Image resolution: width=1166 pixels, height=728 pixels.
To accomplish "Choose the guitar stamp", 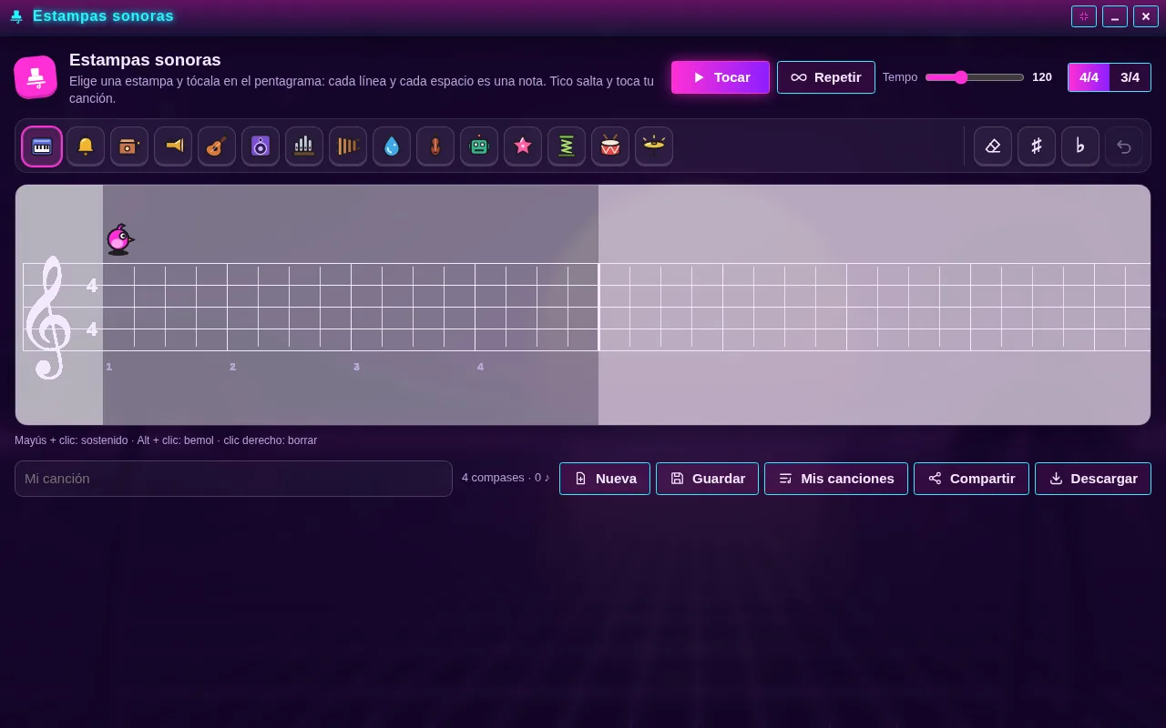I will coord(217,147).
